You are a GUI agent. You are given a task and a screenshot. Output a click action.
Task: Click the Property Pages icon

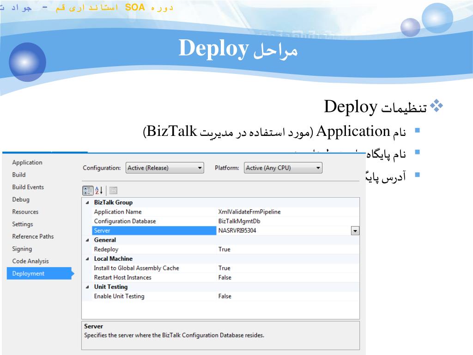114,190
